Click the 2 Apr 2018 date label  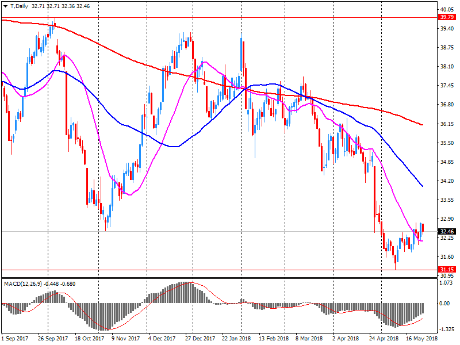(x=346, y=339)
